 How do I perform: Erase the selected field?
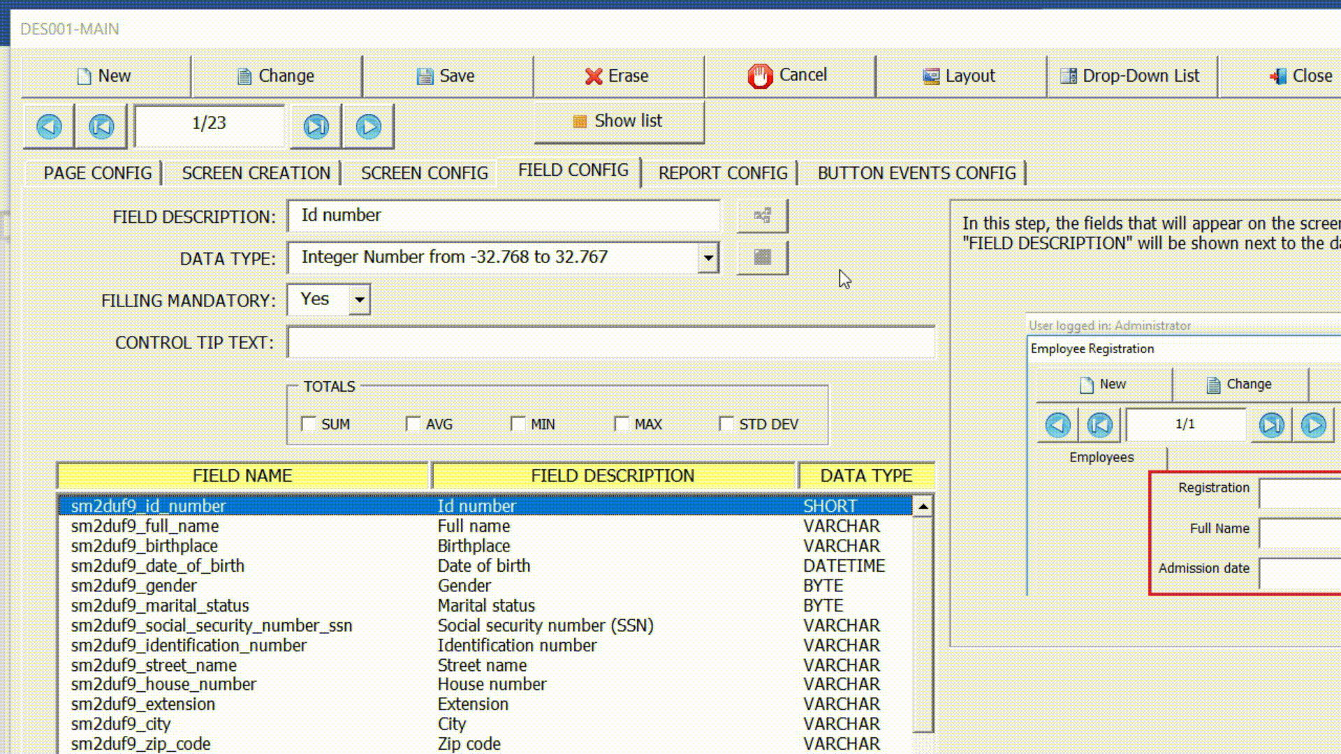(x=618, y=75)
